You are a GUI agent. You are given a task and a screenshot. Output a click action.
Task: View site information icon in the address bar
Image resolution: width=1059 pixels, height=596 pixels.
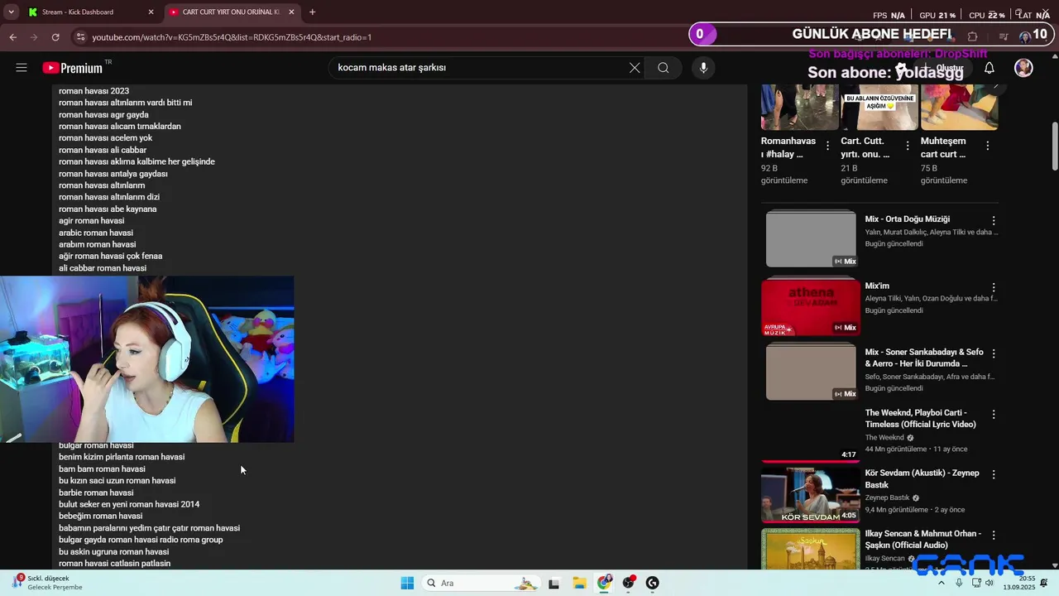point(80,37)
